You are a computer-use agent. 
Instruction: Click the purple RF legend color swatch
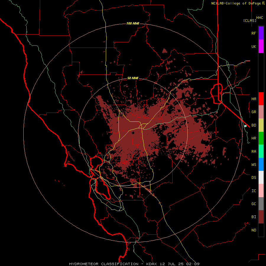click(x=261, y=33)
